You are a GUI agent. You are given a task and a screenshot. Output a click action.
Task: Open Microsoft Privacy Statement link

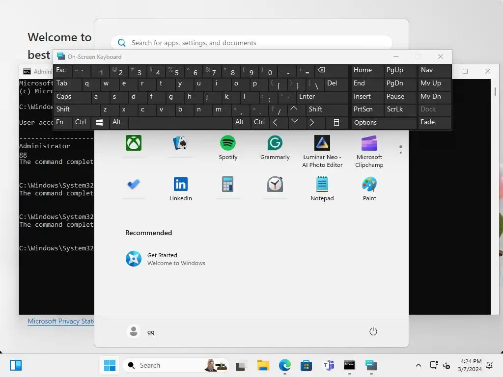point(61,321)
